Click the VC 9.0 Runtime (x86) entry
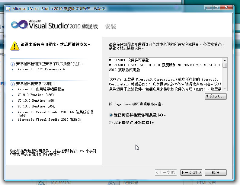The image size is (240, 185). tap(36, 95)
